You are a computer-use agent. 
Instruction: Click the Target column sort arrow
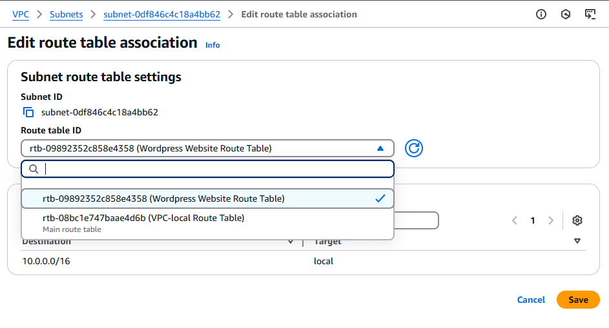(x=577, y=241)
